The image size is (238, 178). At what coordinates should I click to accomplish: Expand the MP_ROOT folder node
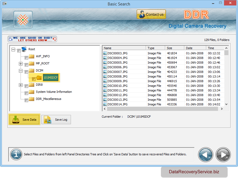click(x=21, y=64)
